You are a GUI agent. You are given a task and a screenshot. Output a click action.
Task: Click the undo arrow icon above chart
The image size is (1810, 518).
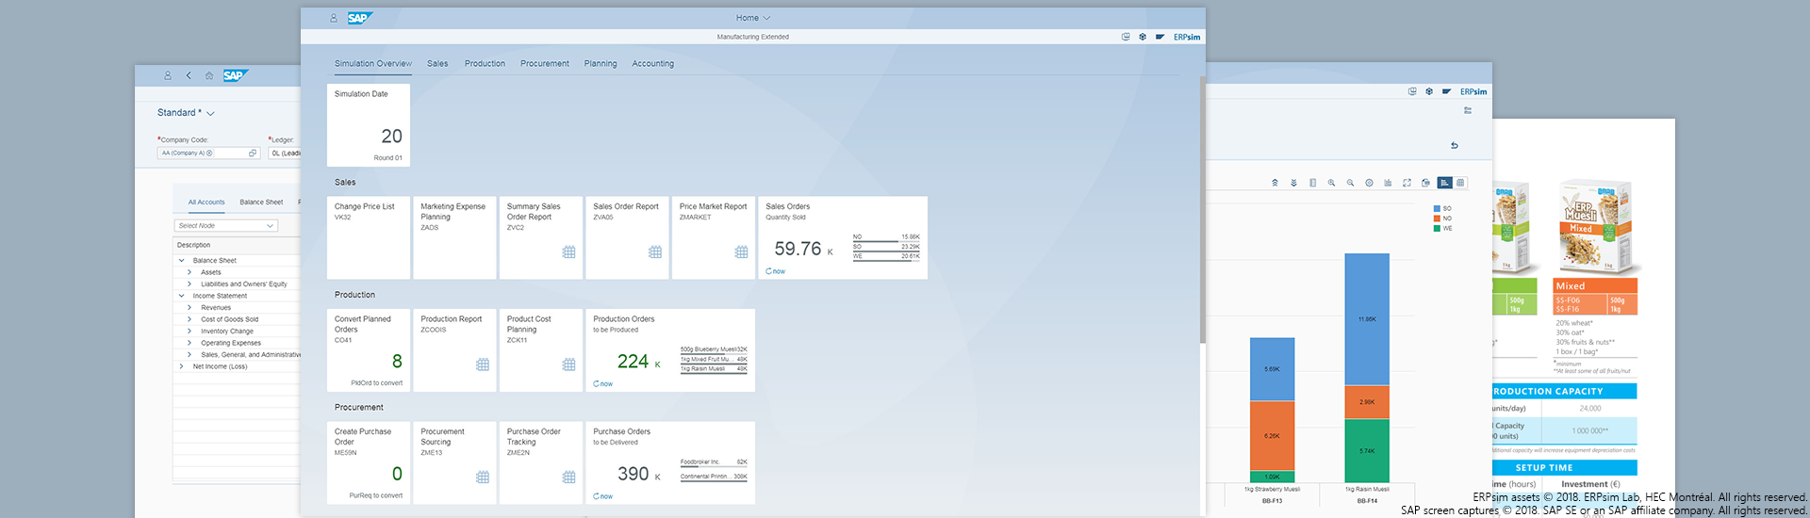click(1455, 146)
